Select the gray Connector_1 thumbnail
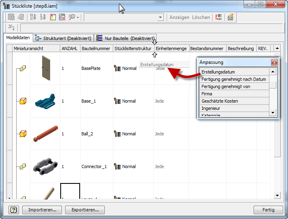This screenshot has height=219, width=288. point(45,166)
